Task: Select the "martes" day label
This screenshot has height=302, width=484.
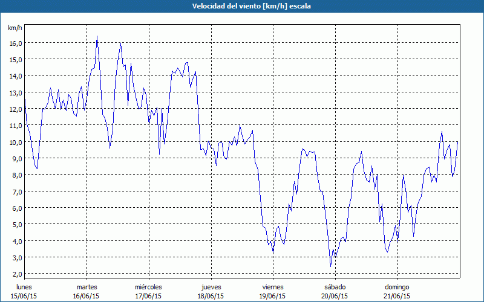Action: coord(87,287)
